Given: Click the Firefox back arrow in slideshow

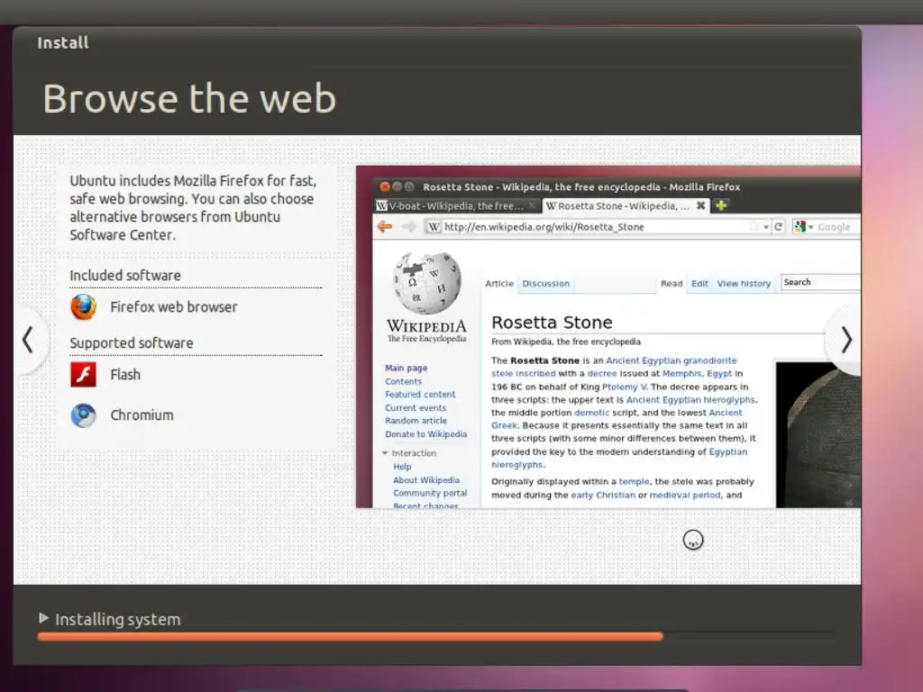Looking at the screenshot, I should (384, 226).
